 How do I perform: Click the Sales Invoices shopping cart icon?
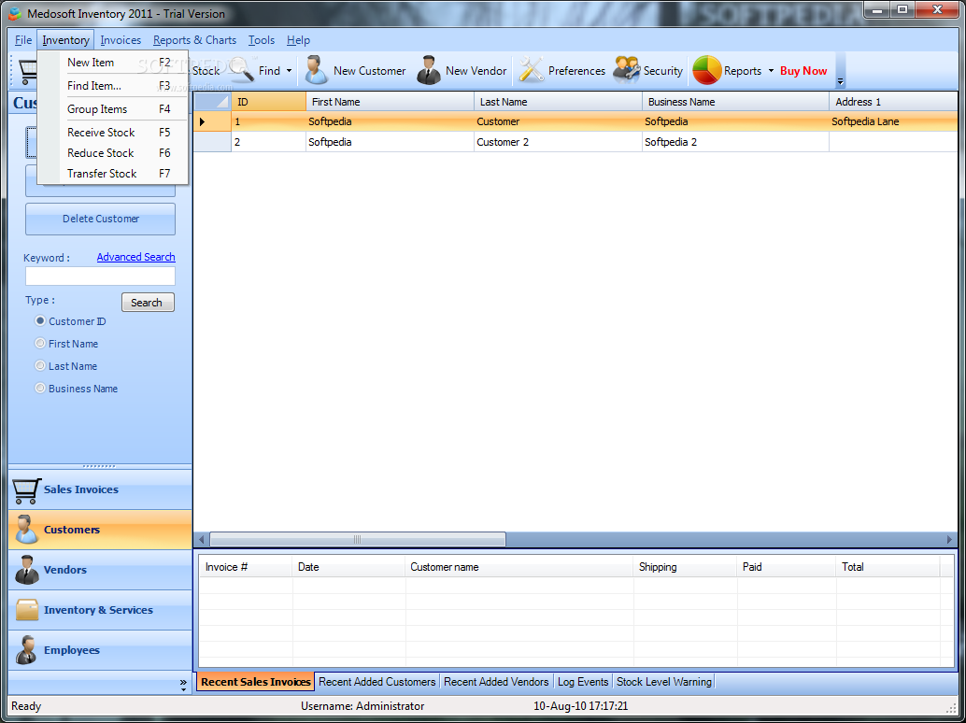[x=26, y=490]
